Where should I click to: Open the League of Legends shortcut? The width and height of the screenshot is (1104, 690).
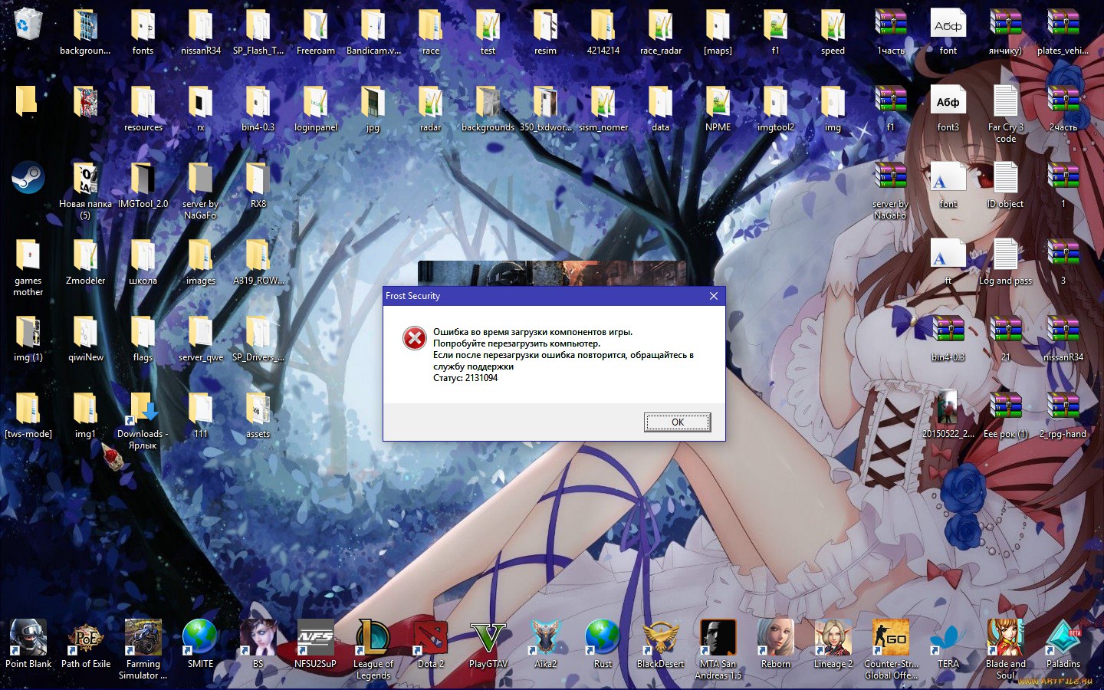(373, 639)
